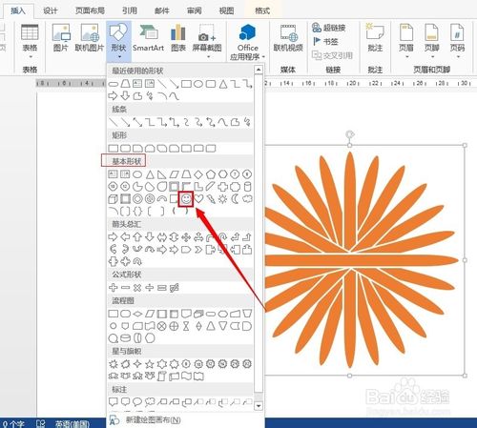Select the plus sign under 公式形状

click(x=113, y=288)
